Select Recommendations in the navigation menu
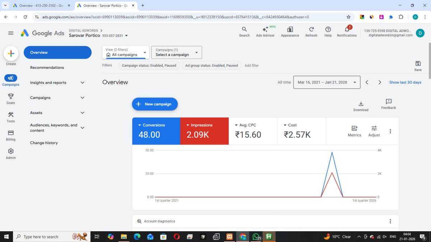This screenshot has height=242, width=431. [x=47, y=67]
